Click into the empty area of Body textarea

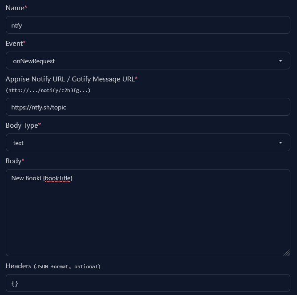(148, 218)
